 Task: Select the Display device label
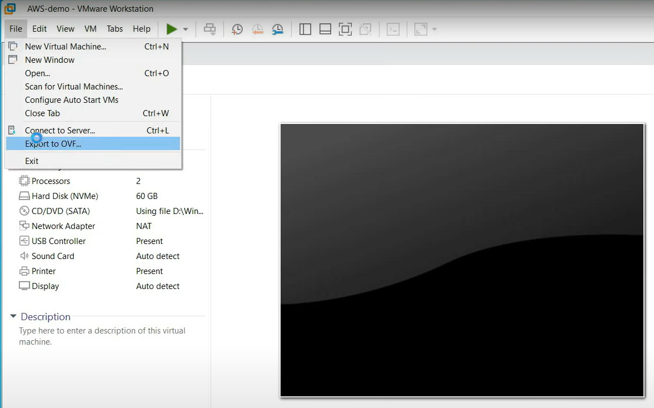[x=46, y=286]
